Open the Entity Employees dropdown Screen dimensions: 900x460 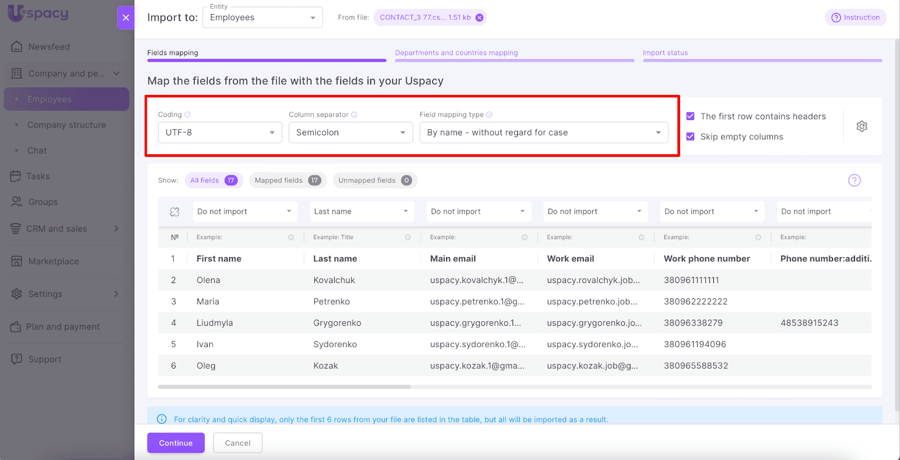pyautogui.click(x=262, y=17)
